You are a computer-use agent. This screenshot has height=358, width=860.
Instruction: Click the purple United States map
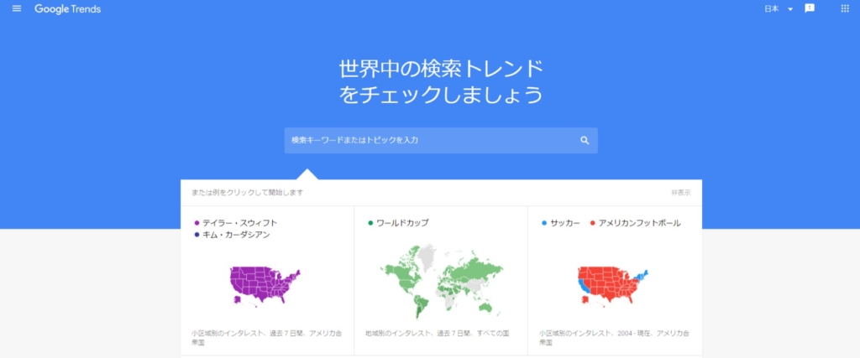click(264, 283)
